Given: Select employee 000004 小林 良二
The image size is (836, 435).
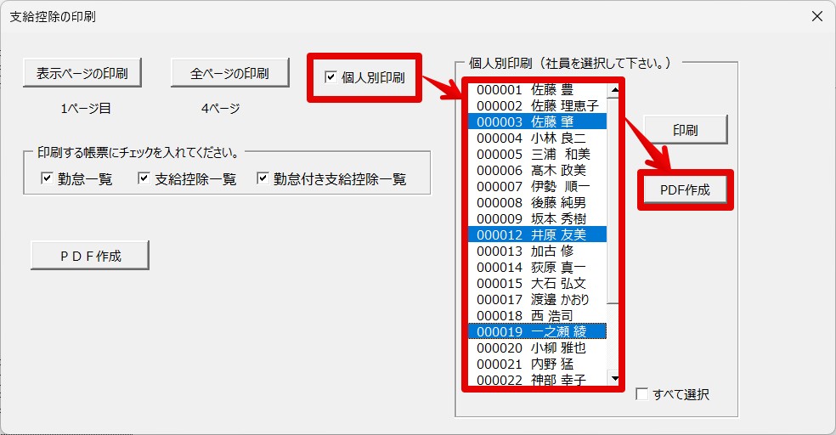Looking at the screenshot, I should [x=538, y=138].
